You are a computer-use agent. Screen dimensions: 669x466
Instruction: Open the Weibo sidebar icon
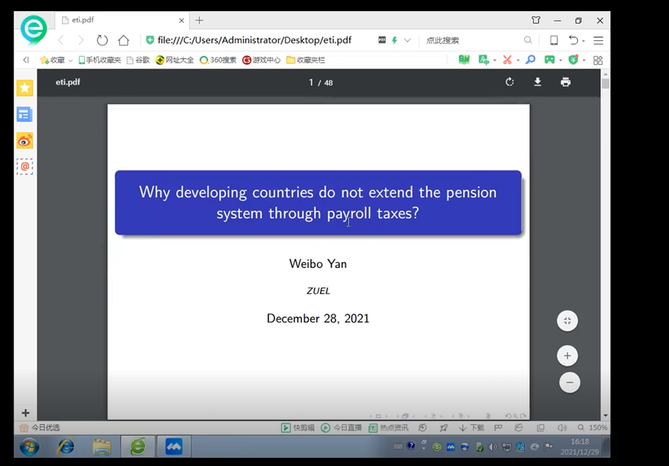[25, 141]
